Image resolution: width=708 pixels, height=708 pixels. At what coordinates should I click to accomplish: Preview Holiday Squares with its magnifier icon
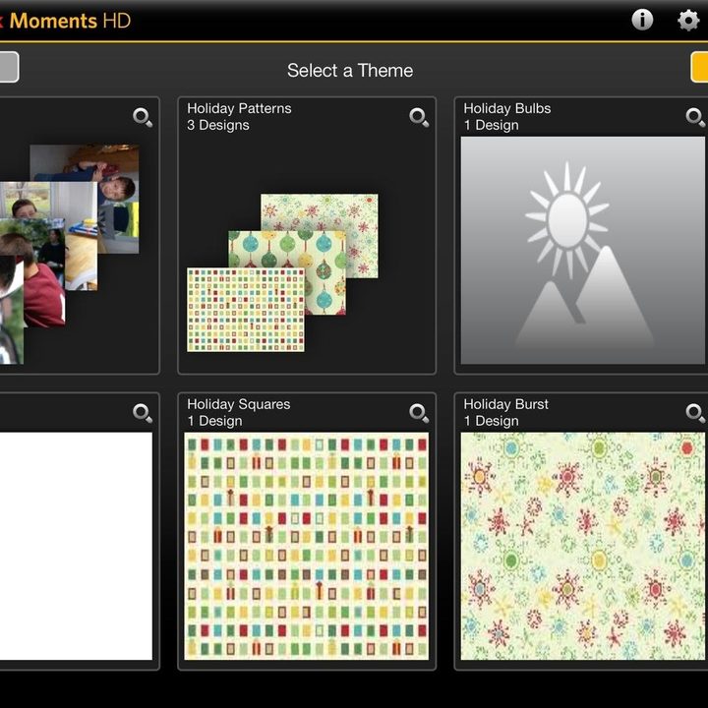pyautogui.click(x=419, y=413)
